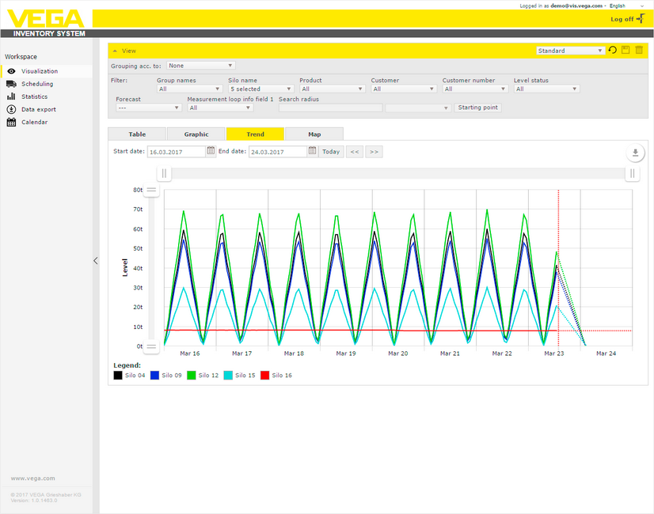
Task: Toggle Silo 16 series in the legend
Action: (265, 376)
